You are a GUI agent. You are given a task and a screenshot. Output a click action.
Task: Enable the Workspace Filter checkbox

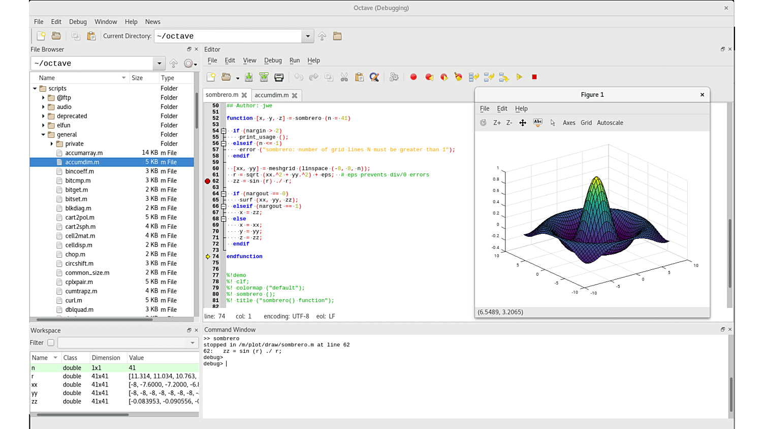pyautogui.click(x=51, y=343)
